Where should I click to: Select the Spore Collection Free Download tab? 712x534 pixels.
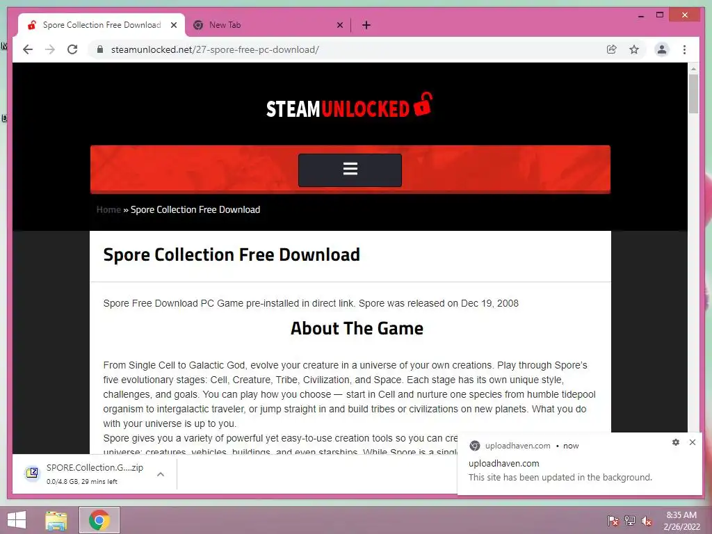tap(102, 25)
